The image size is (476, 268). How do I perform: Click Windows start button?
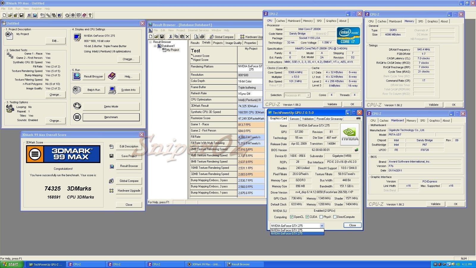12,264
